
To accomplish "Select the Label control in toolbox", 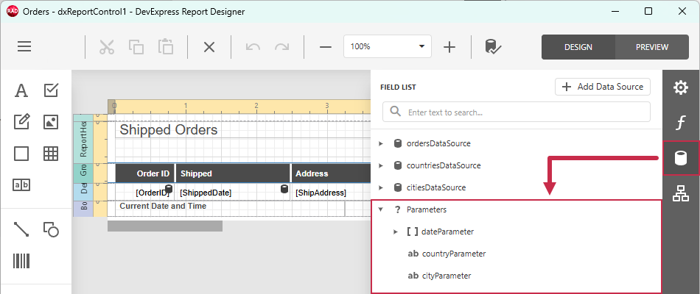I will [x=21, y=90].
